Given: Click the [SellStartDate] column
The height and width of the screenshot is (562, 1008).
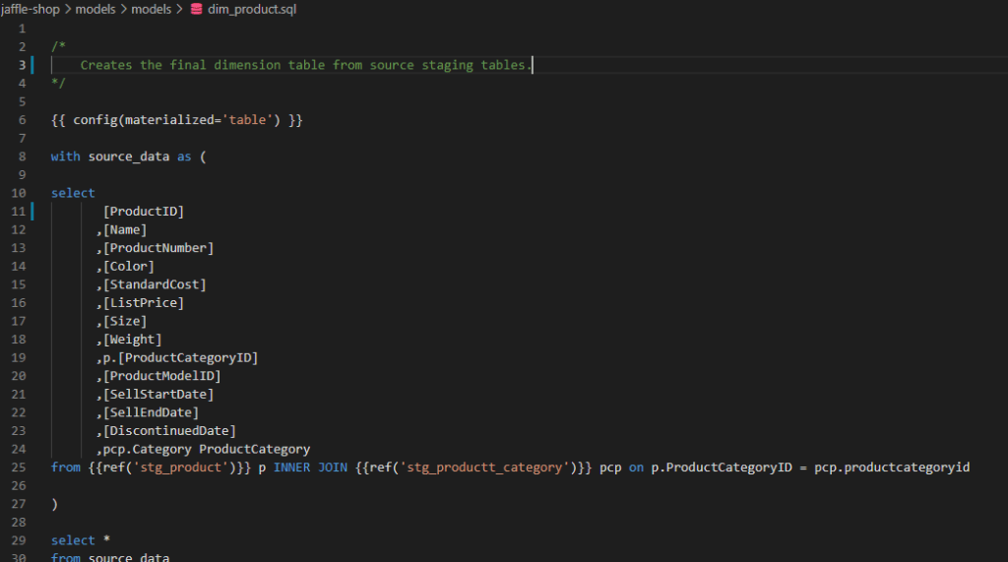Looking at the screenshot, I should [158, 394].
